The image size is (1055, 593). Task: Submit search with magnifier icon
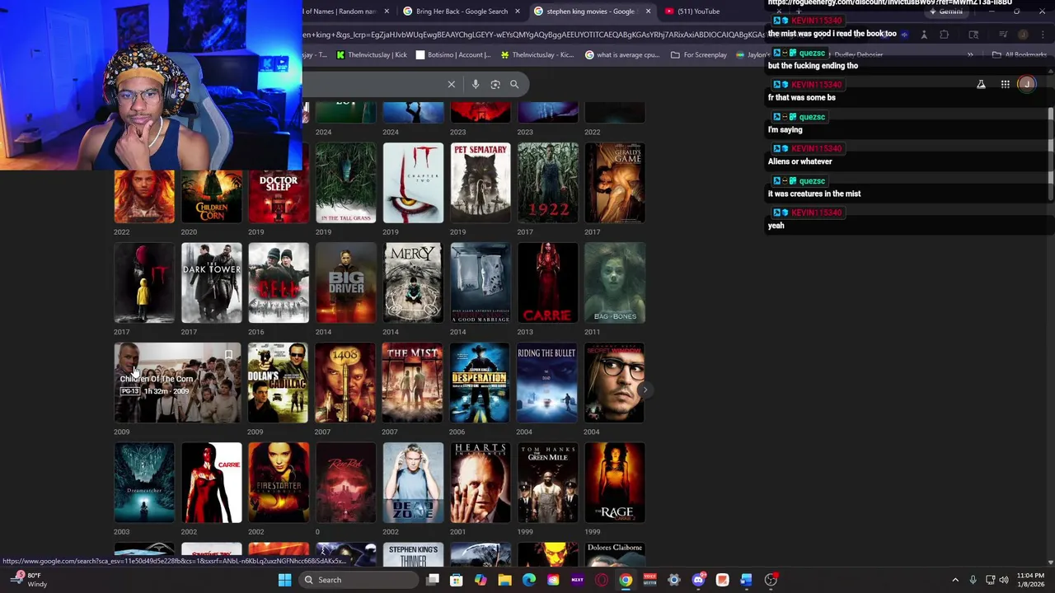coord(514,84)
